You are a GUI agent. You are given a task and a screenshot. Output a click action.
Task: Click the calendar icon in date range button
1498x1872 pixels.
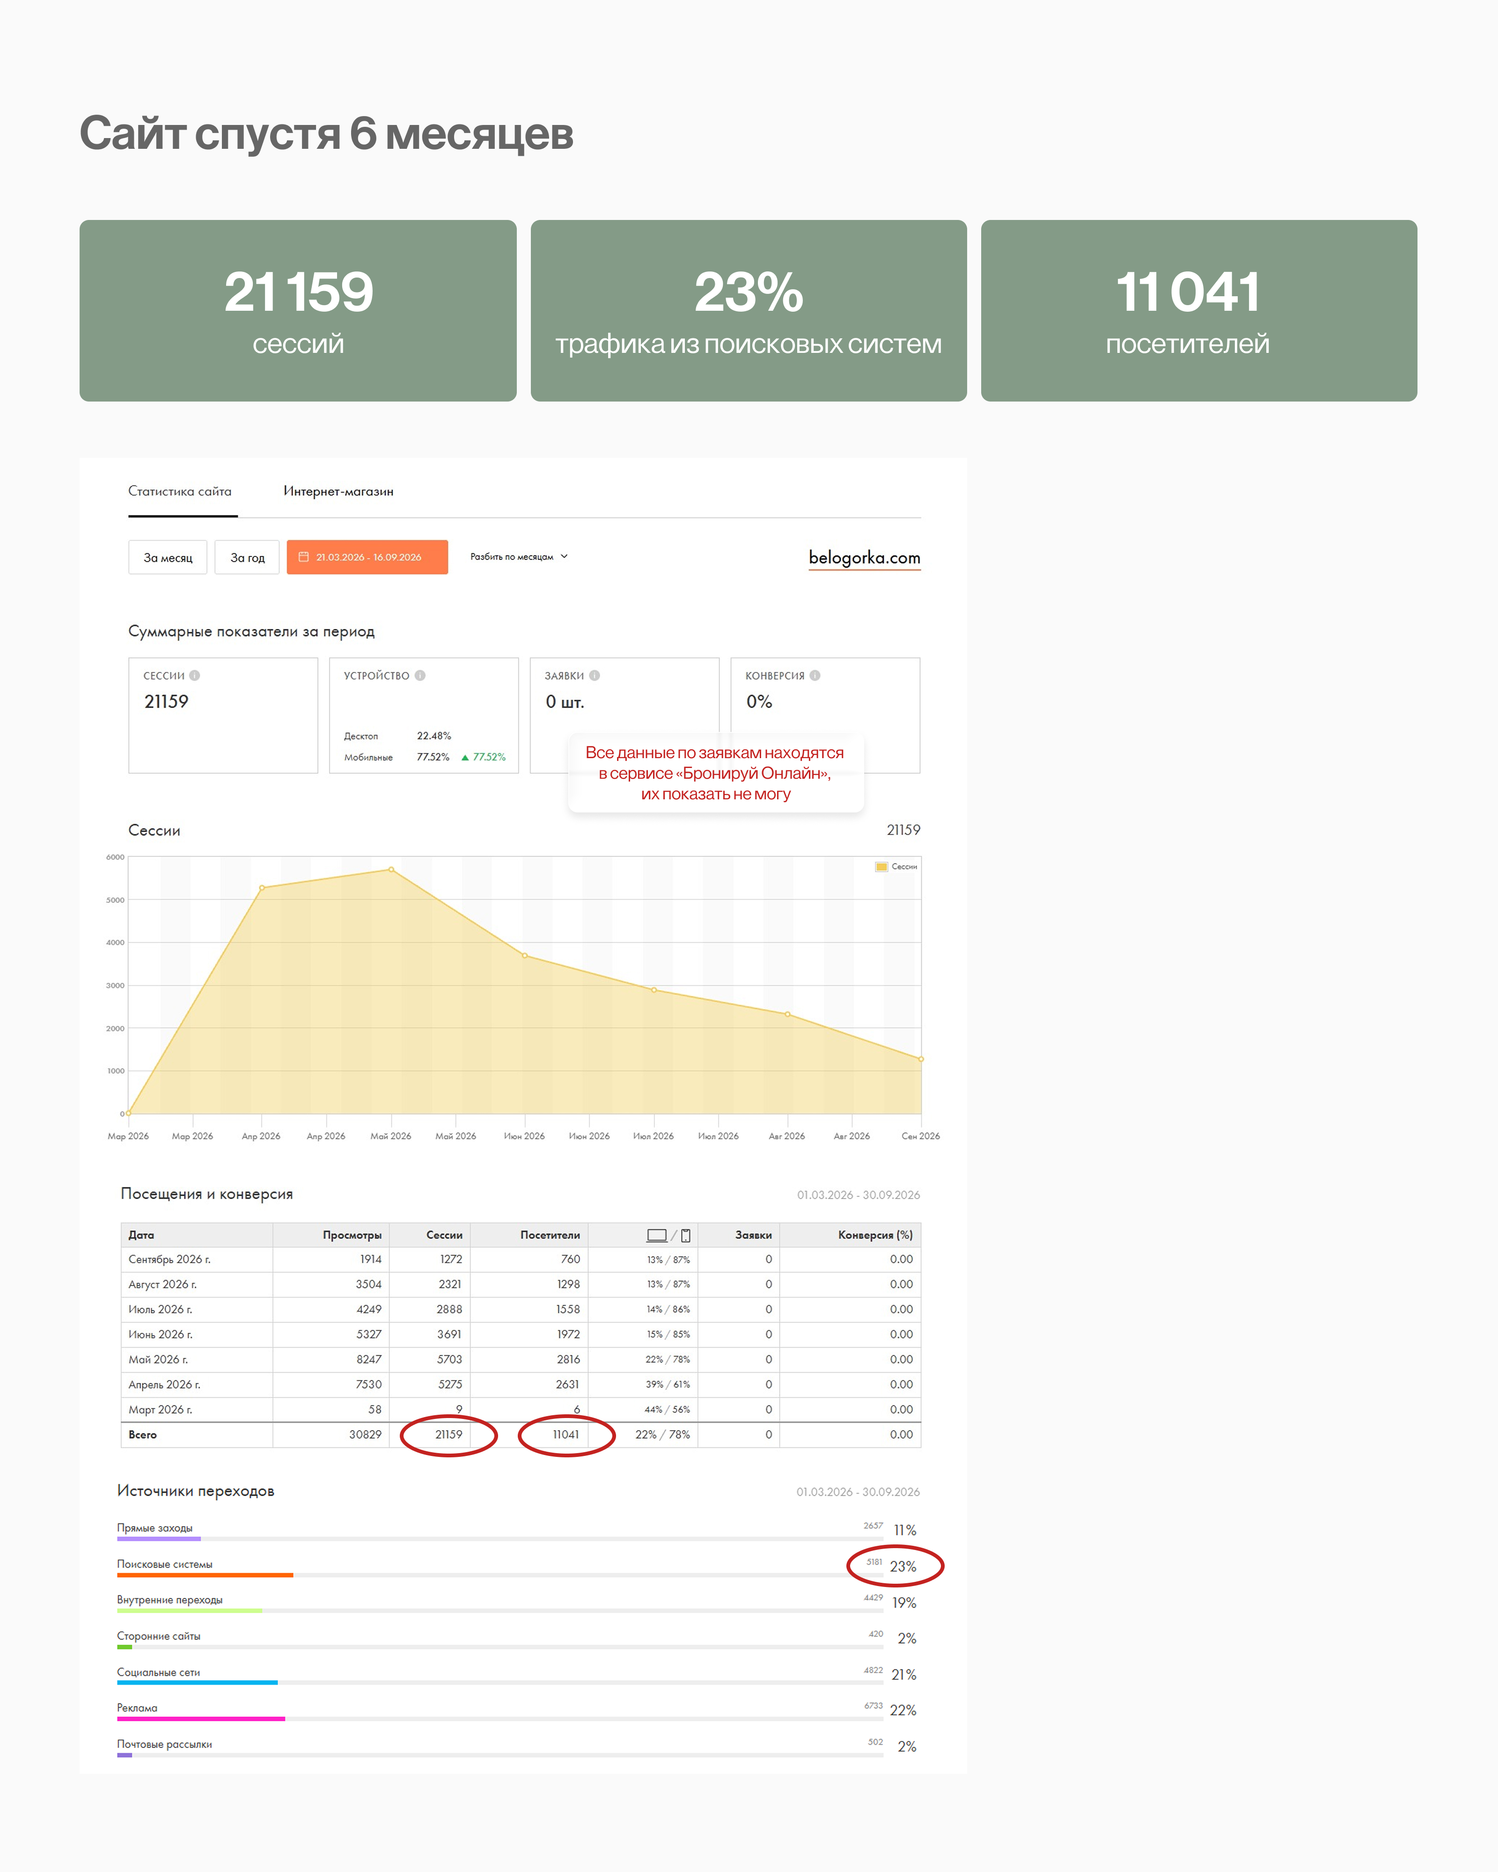pyautogui.click(x=304, y=557)
